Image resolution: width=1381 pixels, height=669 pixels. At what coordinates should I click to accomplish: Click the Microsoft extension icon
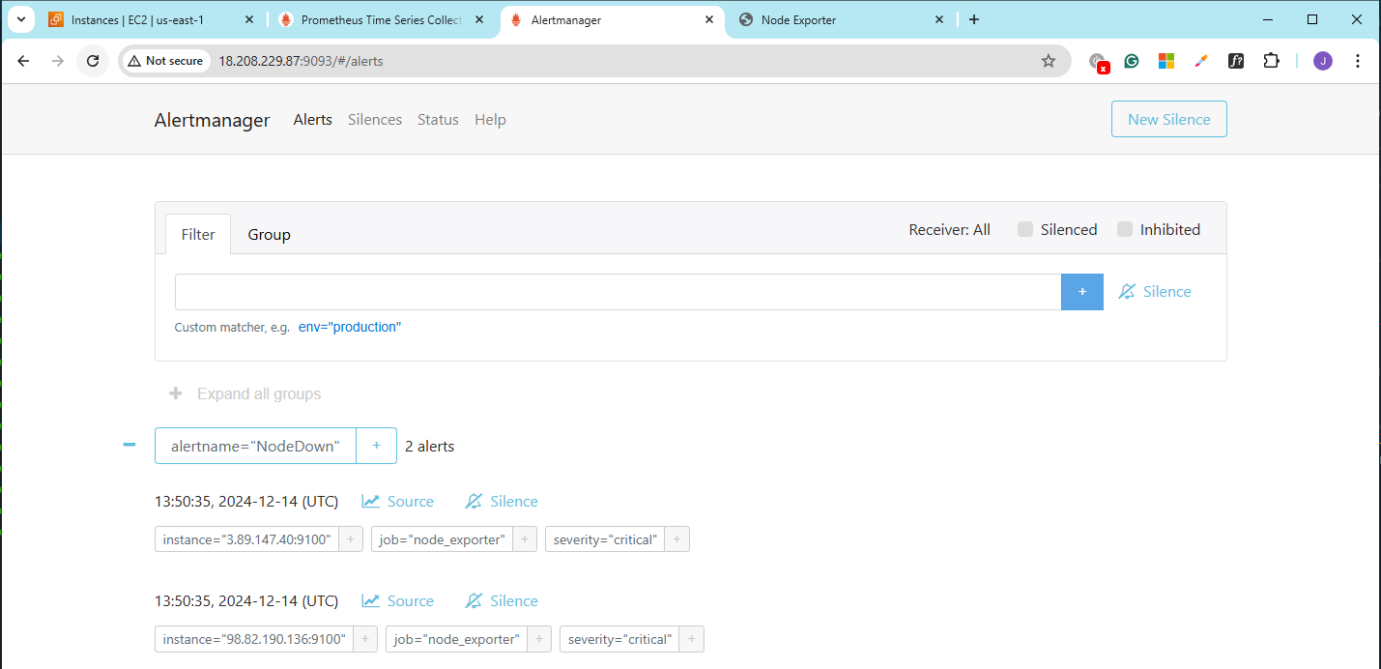click(1166, 61)
